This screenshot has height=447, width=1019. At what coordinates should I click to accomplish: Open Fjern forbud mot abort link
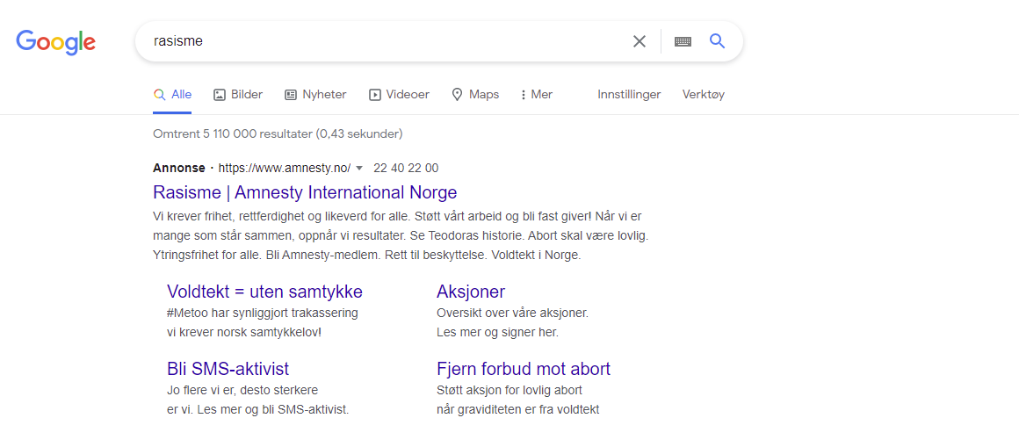[524, 369]
